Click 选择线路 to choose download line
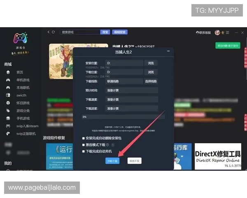This screenshot has height=198, width=247. (151, 81)
